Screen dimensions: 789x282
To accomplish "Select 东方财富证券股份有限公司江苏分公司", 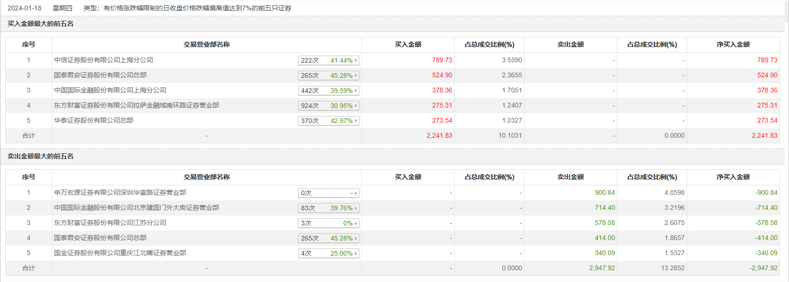I will tap(110, 223).
